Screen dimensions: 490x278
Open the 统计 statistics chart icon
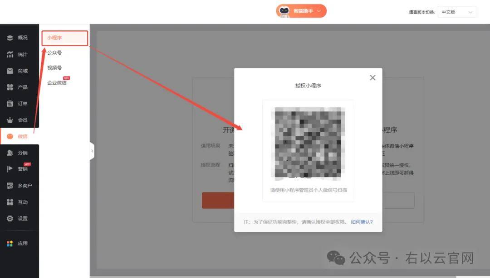click(10, 54)
